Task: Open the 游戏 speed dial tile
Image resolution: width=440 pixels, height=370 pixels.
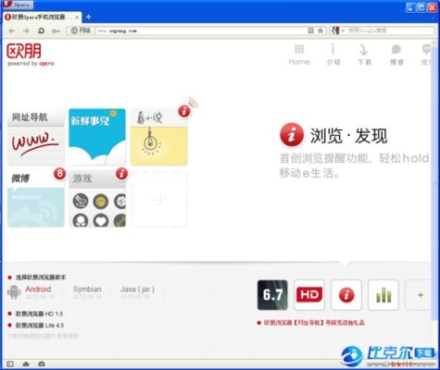Action: click(x=97, y=199)
